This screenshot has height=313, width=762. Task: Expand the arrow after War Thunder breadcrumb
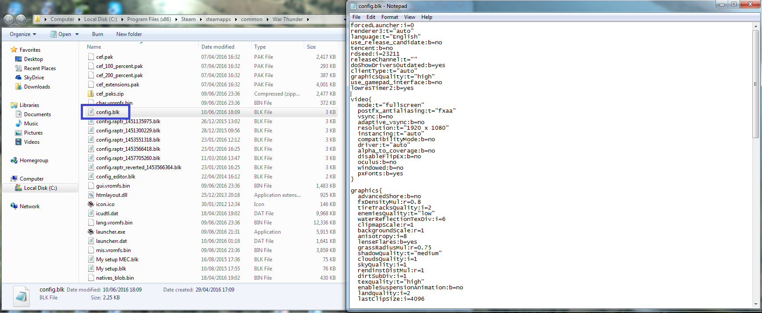(x=308, y=19)
